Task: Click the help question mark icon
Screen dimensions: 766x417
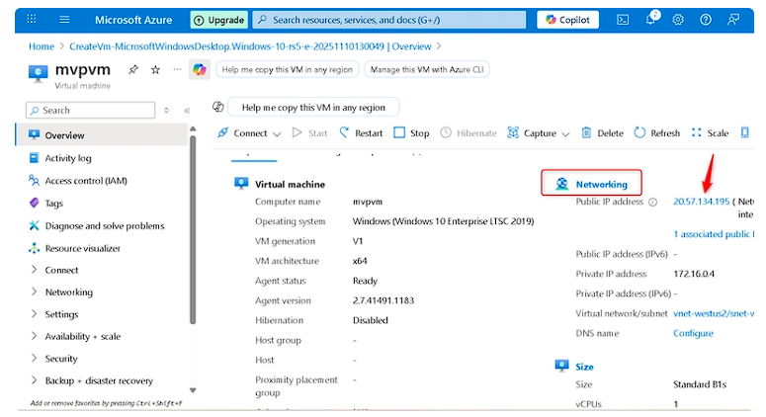Action: tap(705, 19)
